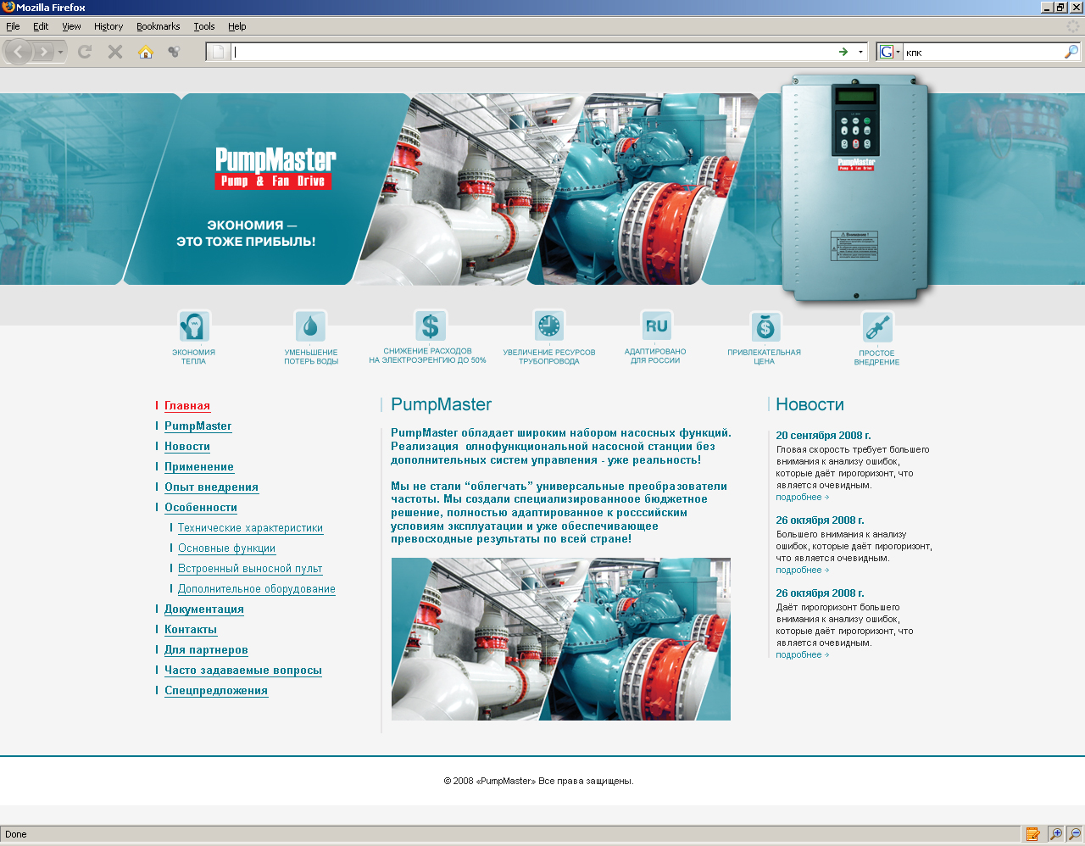The image size is (1085, 846).
Task: Open the 'Дополнительное оборудование' sublink
Action: [x=257, y=589]
